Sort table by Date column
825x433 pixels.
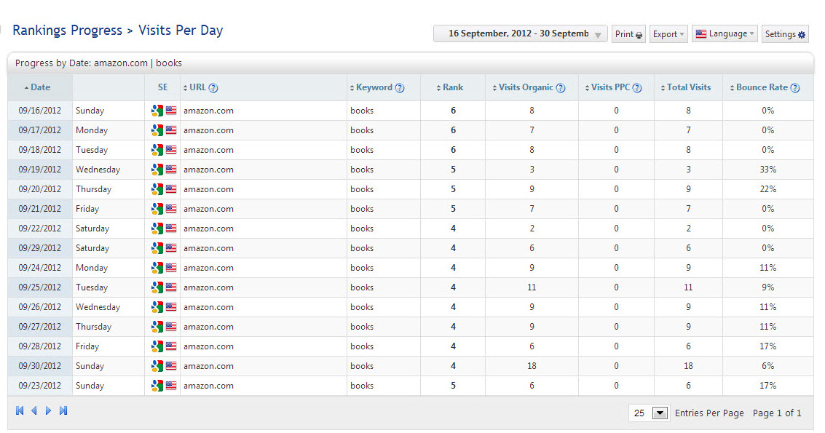coord(40,87)
